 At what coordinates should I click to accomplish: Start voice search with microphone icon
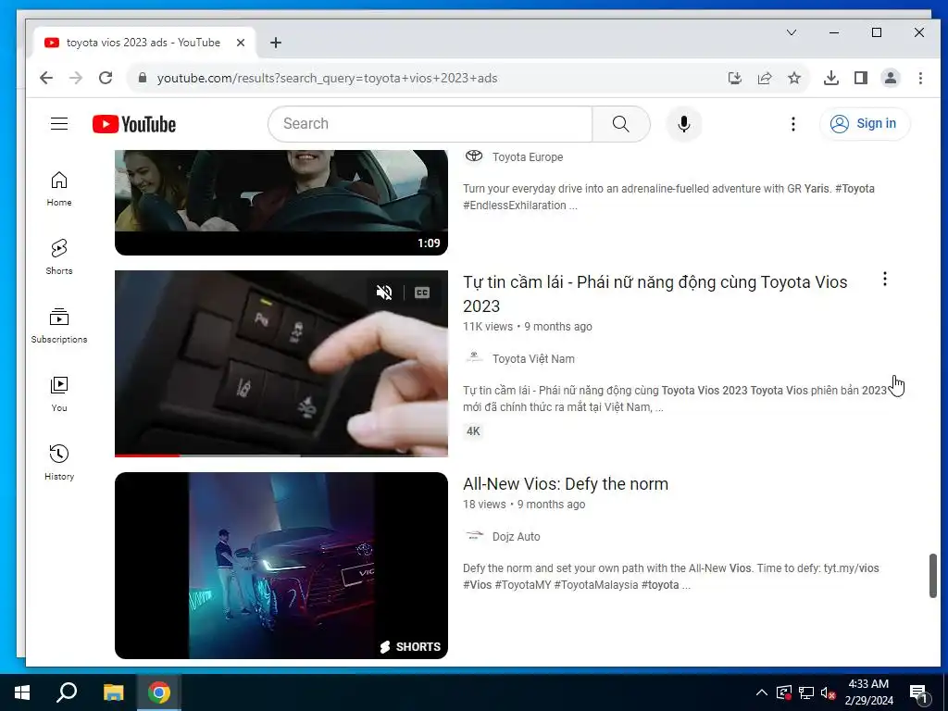(x=684, y=124)
